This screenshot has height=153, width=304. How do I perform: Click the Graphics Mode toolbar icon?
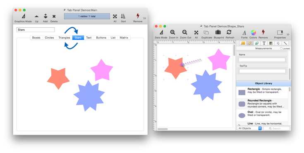[23, 16]
